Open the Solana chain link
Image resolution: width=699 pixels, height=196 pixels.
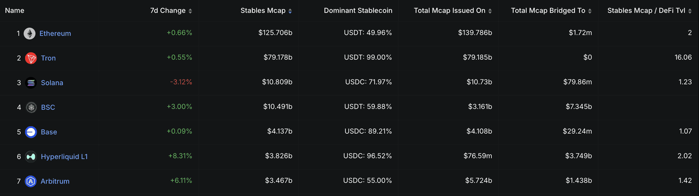(x=52, y=83)
